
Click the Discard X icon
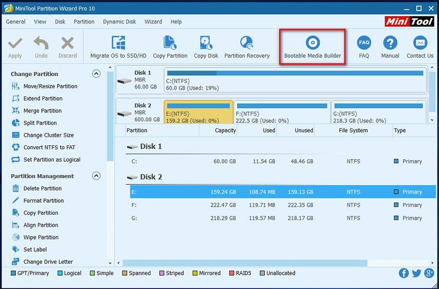67,44
